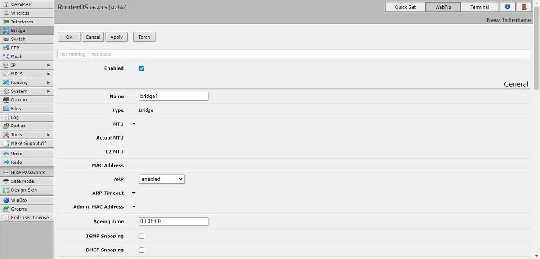Click the PPP sidebar icon
This screenshot has height=259, width=540.
click(x=6, y=48)
